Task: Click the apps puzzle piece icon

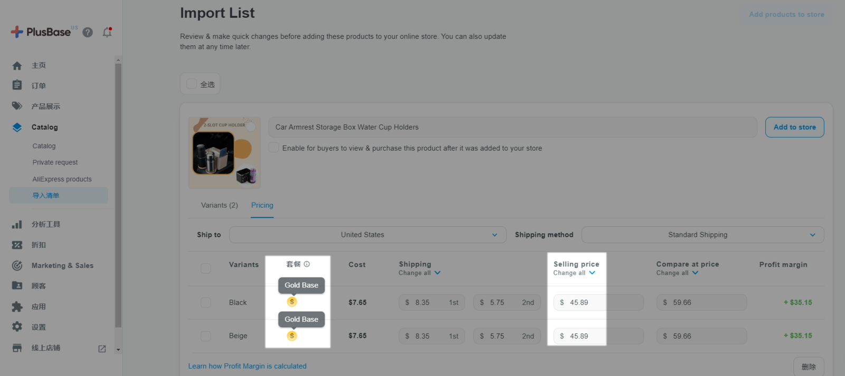Action: [x=17, y=306]
